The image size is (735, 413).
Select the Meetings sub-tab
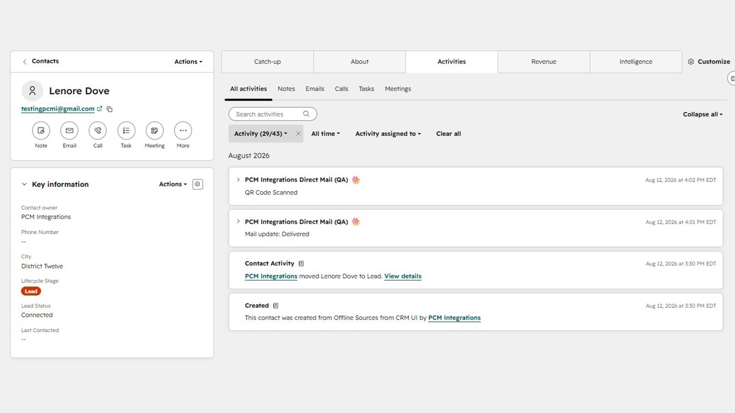[x=398, y=89]
